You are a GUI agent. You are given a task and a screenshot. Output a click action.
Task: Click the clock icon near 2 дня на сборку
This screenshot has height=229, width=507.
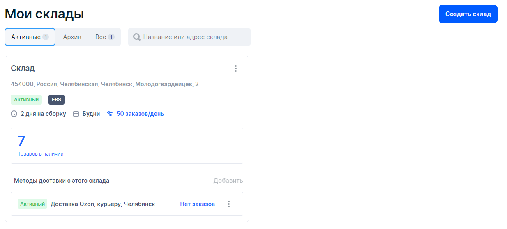tap(14, 114)
